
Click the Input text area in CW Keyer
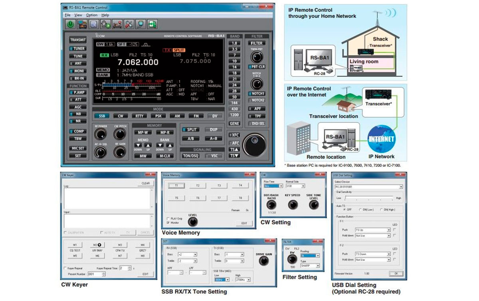pos(108,221)
